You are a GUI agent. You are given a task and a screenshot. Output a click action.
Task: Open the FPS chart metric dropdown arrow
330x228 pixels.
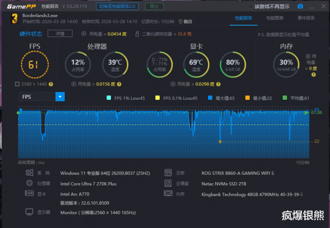pos(60,97)
